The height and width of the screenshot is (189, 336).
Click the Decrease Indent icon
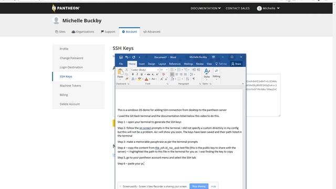(194, 70)
